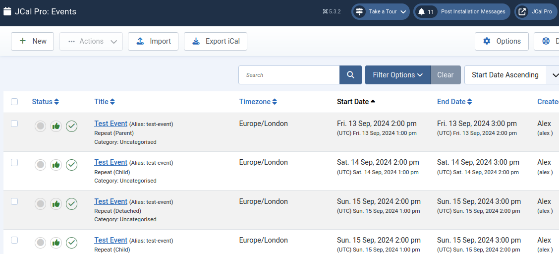Sort table by End Date column

click(x=454, y=102)
